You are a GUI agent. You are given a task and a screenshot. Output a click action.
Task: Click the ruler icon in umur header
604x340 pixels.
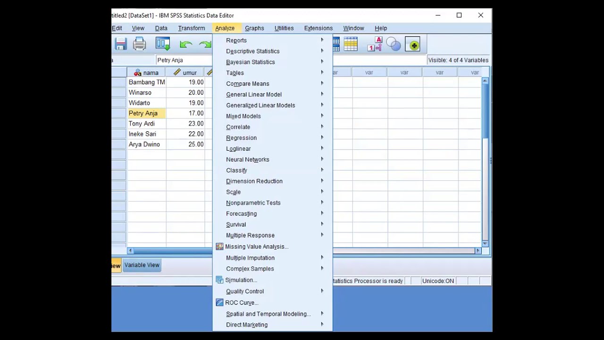(177, 72)
